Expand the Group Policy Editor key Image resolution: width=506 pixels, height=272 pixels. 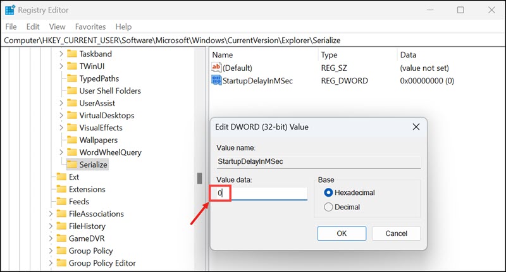click(51, 263)
